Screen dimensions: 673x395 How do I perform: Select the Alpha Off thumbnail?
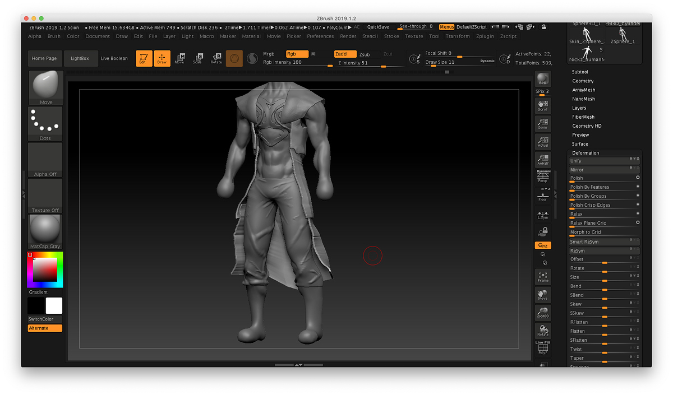click(x=45, y=160)
